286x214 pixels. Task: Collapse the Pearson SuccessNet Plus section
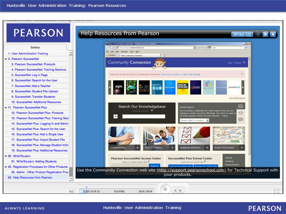[6, 108]
